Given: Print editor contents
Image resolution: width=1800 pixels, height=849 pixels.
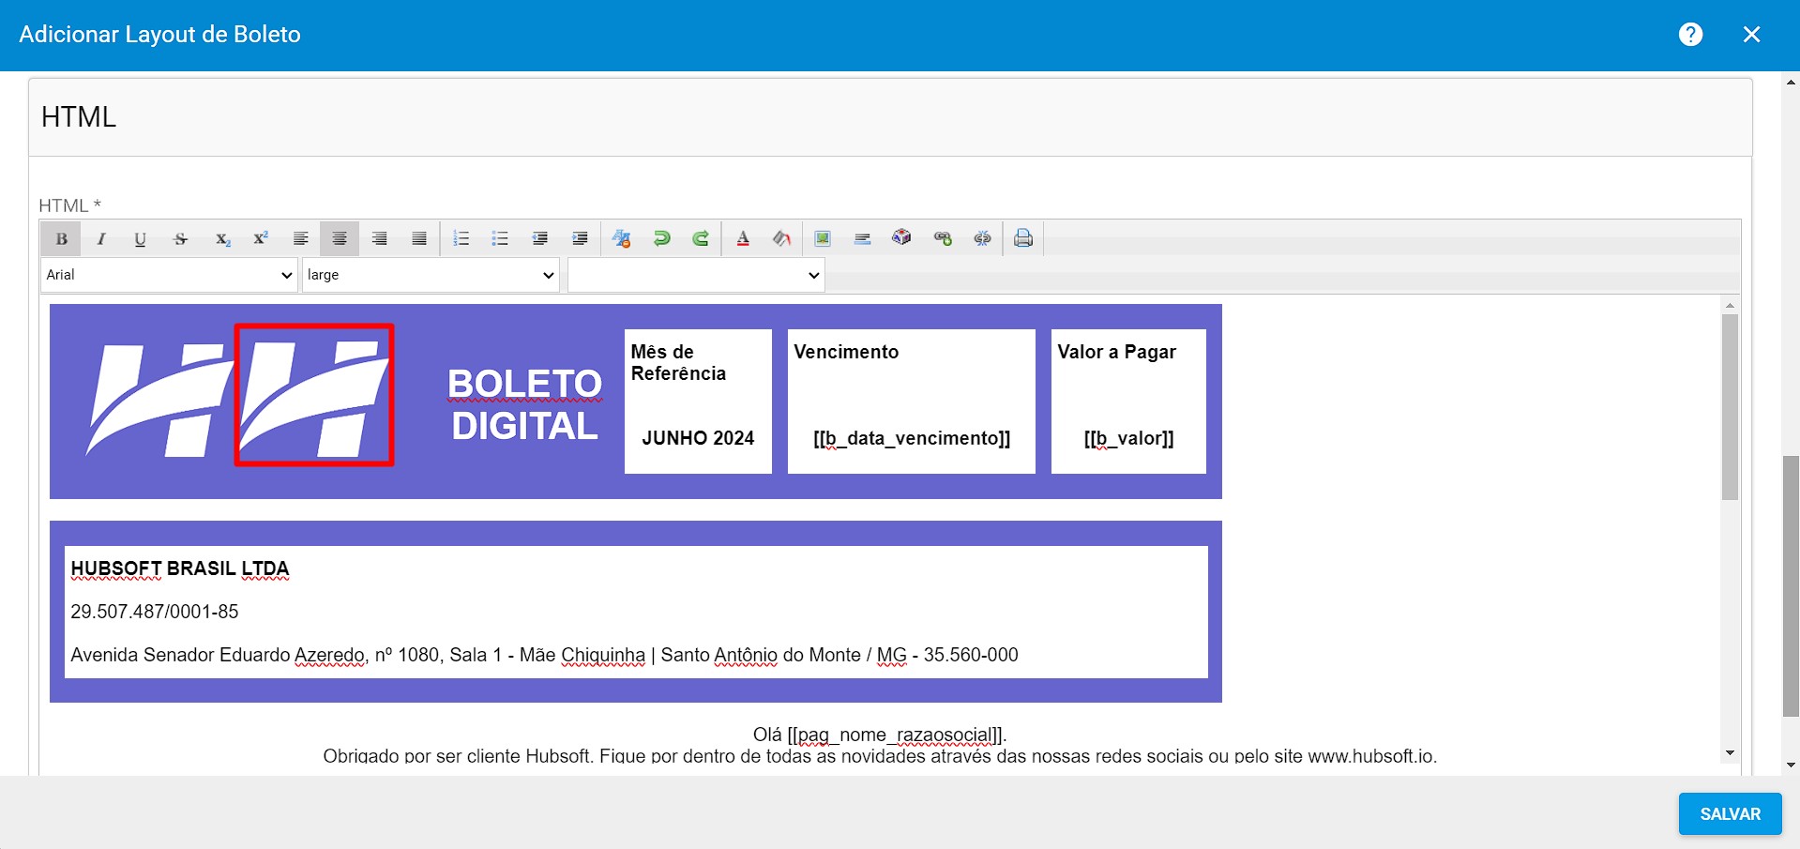Looking at the screenshot, I should (1023, 238).
